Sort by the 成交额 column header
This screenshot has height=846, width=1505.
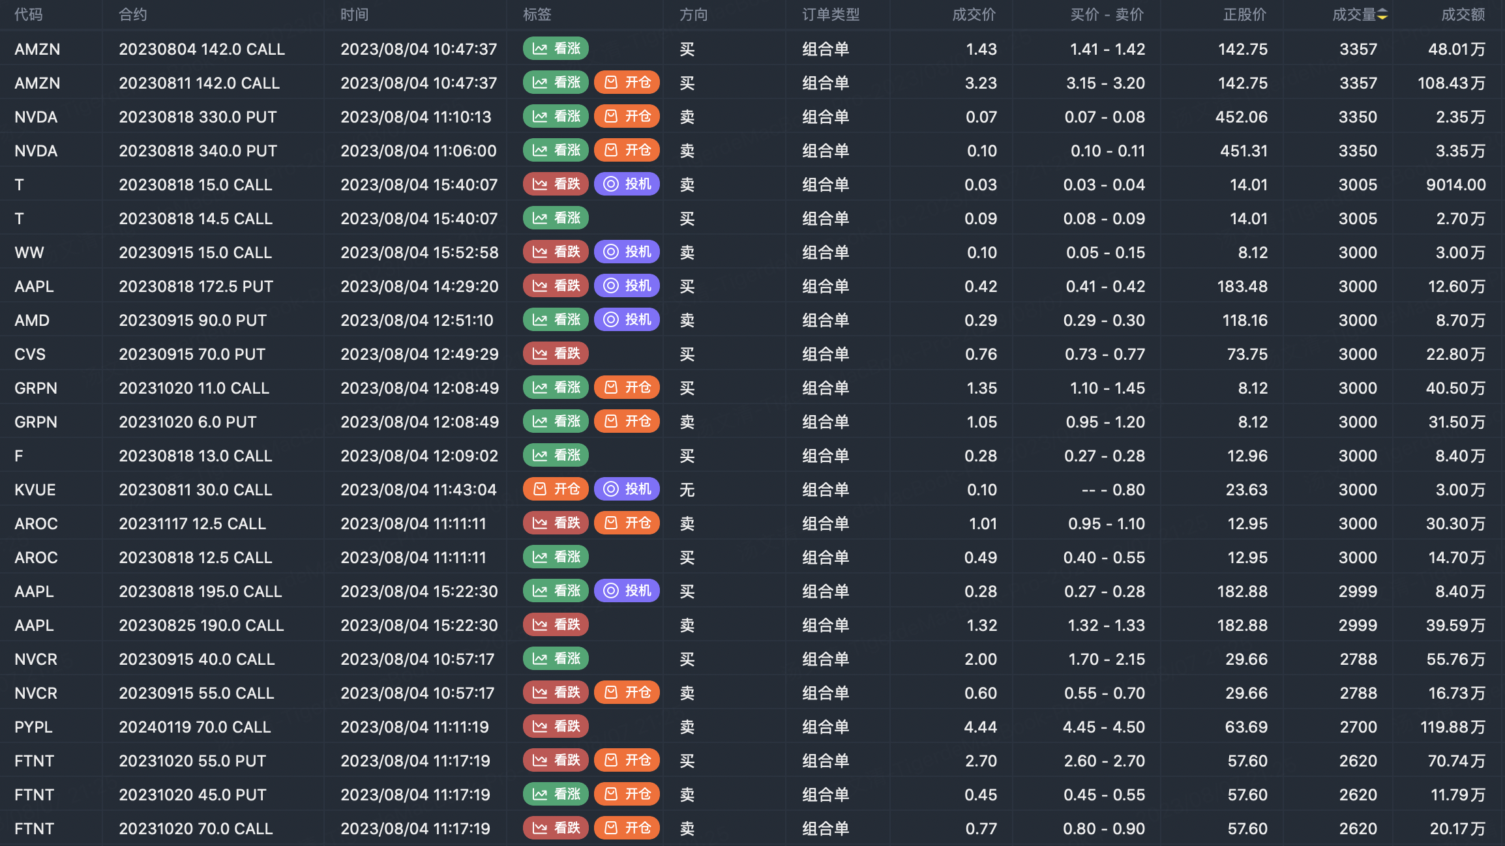point(1463,15)
